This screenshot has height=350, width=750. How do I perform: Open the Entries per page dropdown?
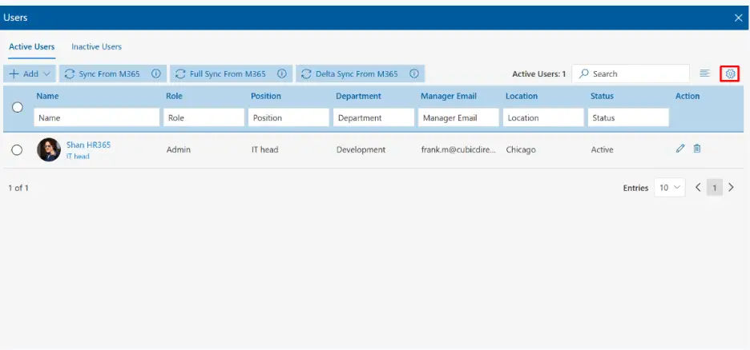(670, 188)
